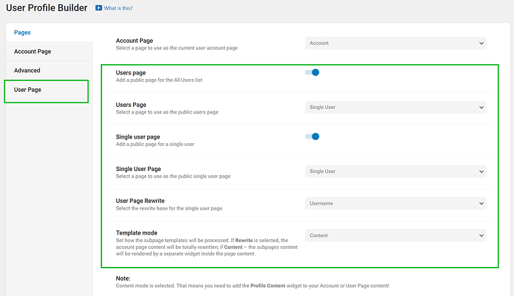Viewport: 514px width, 296px height.
Task: Open the Single User Page dropdown
Action: (396, 171)
